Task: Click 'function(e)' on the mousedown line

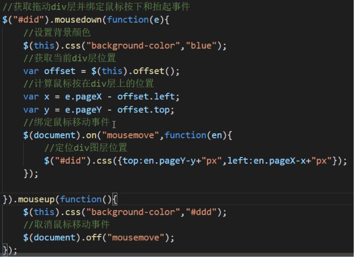Action: pyautogui.click(x=136, y=20)
